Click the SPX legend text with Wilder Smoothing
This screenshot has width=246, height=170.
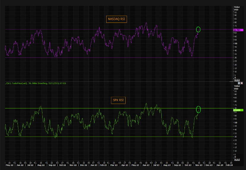click(36, 83)
